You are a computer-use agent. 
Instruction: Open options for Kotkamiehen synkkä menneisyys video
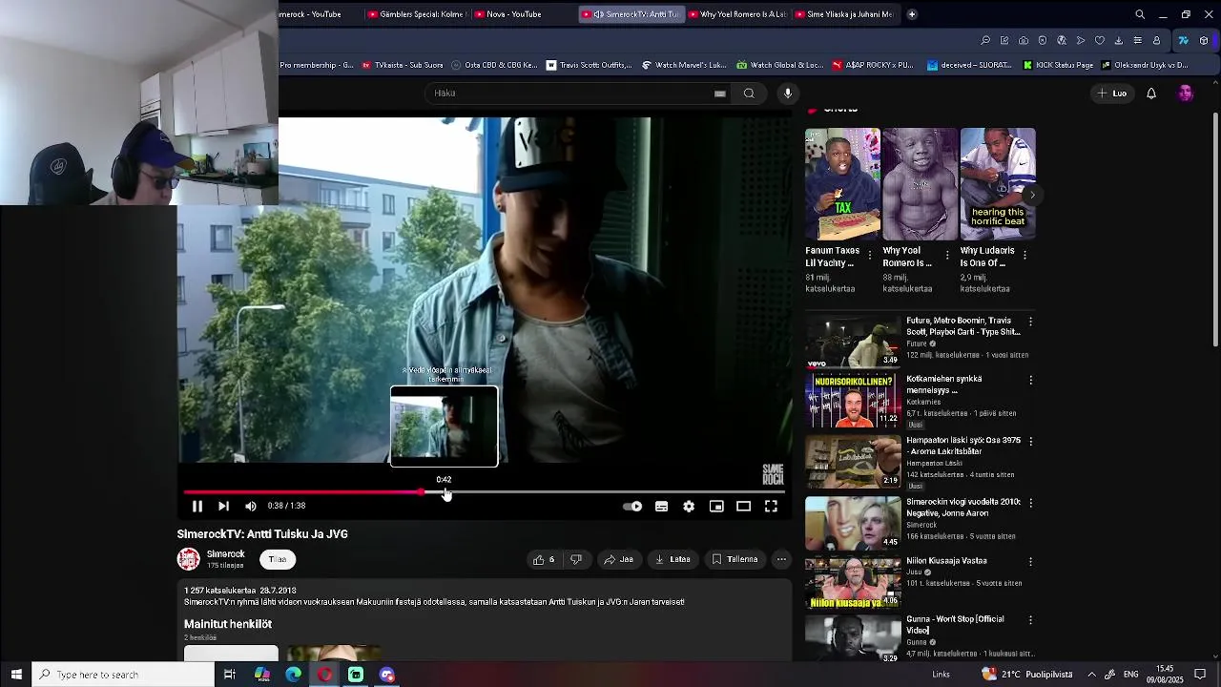pyautogui.click(x=1030, y=380)
